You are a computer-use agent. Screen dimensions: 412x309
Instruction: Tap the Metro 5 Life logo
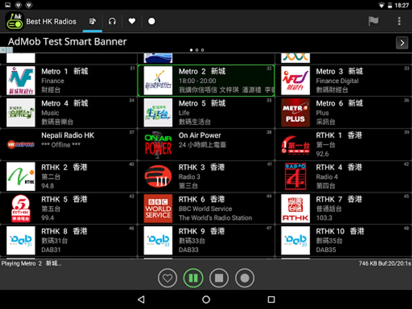click(158, 113)
